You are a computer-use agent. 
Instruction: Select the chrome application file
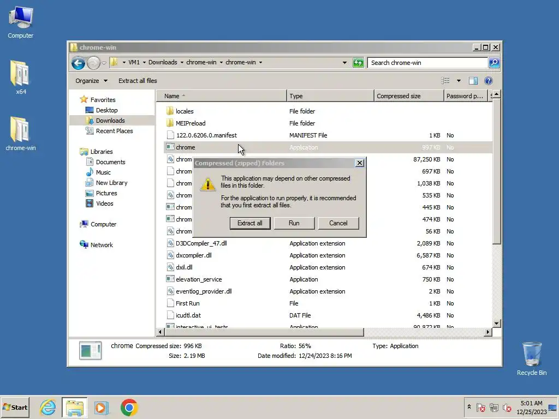186,147
